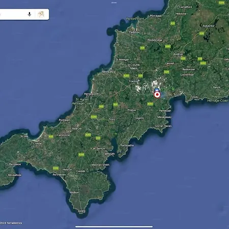
Task: Tap the Mawnan Smith label
Action: pos(100,165)
